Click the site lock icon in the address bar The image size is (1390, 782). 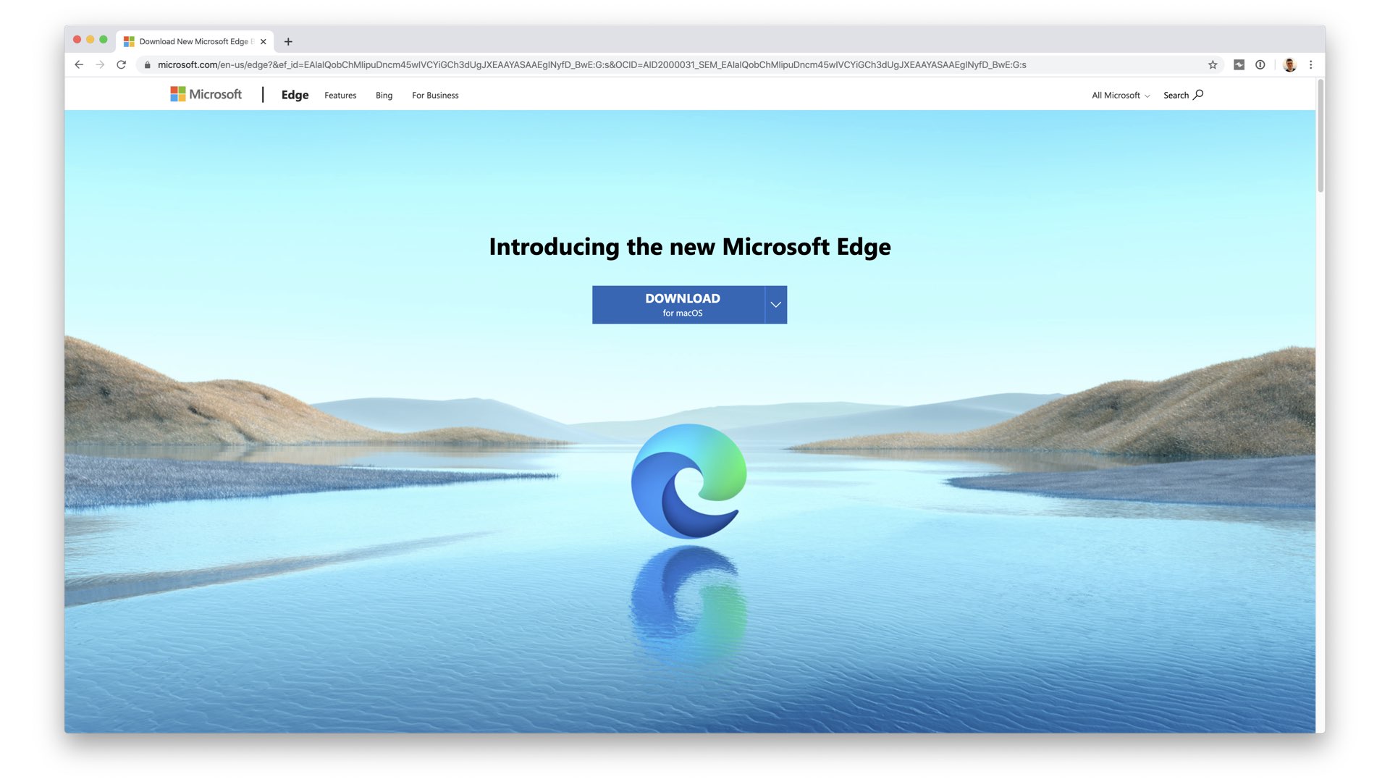(x=148, y=64)
